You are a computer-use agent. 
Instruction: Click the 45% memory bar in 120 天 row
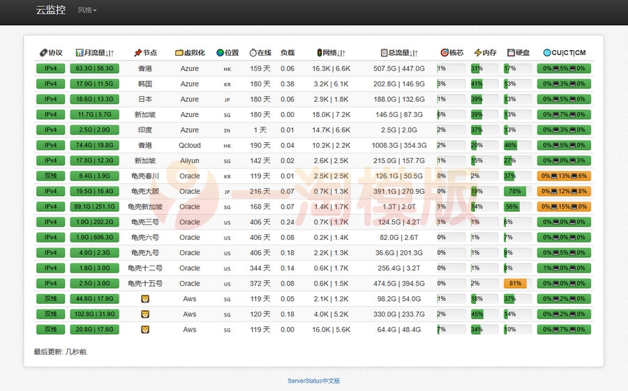click(477, 314)
